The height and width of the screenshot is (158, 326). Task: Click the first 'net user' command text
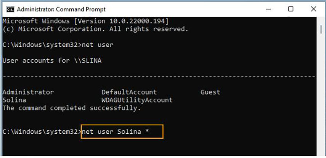click(97, 44)
